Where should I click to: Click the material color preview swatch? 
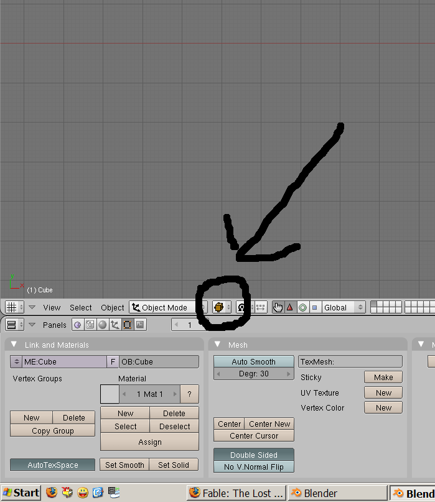tap(110, 394)
